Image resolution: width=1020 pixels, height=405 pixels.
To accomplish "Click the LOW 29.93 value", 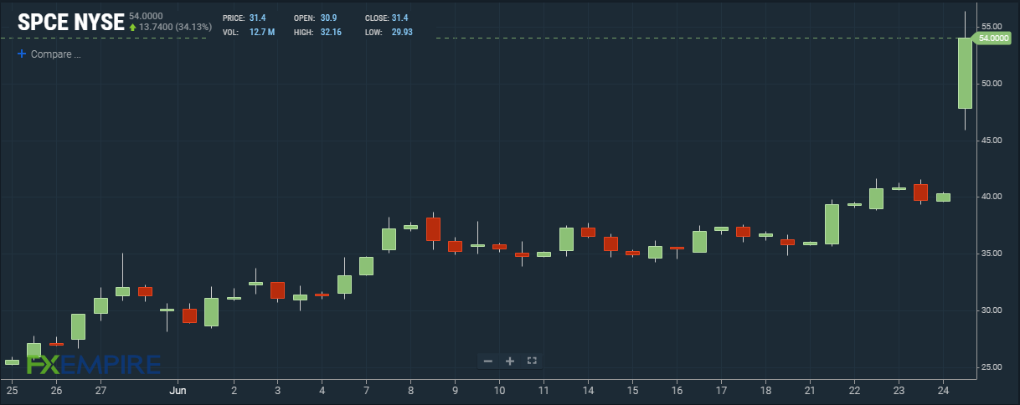I will point(402,33).
